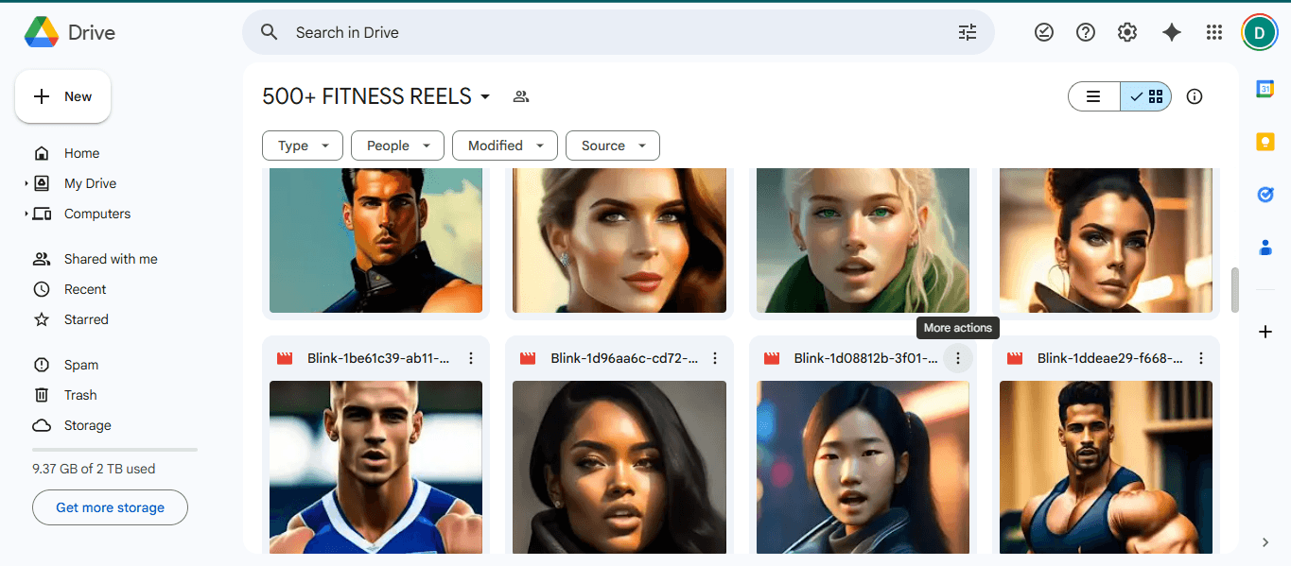
Task: Click the 9.37 GB of 2 TB used text
Action: (x=94, y=469)
